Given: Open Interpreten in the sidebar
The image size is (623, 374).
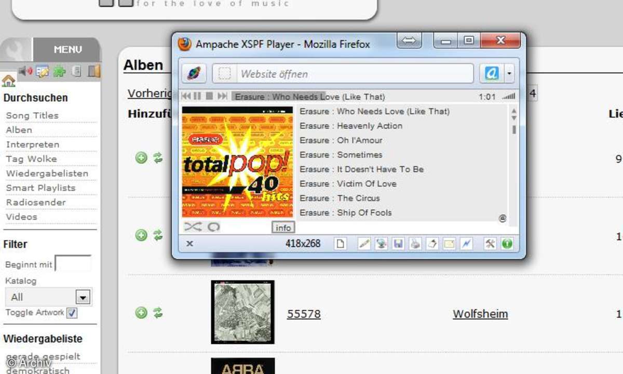Looking at the screenshot, I should [x=33, y=144].
